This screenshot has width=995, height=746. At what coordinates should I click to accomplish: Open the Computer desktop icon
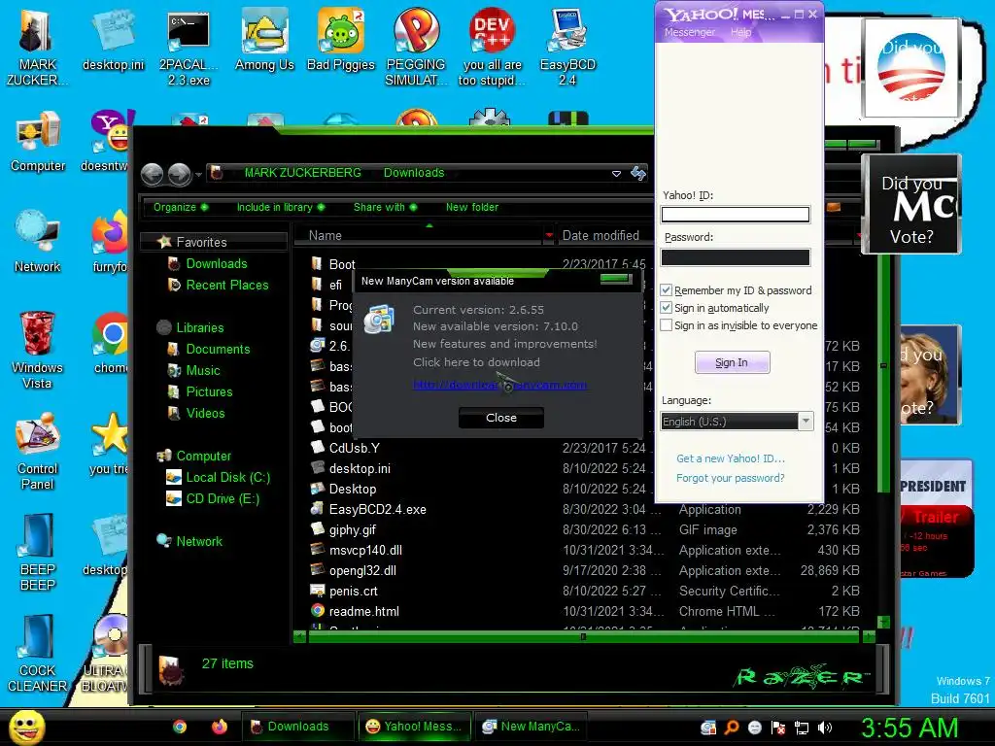coord(38,141)
